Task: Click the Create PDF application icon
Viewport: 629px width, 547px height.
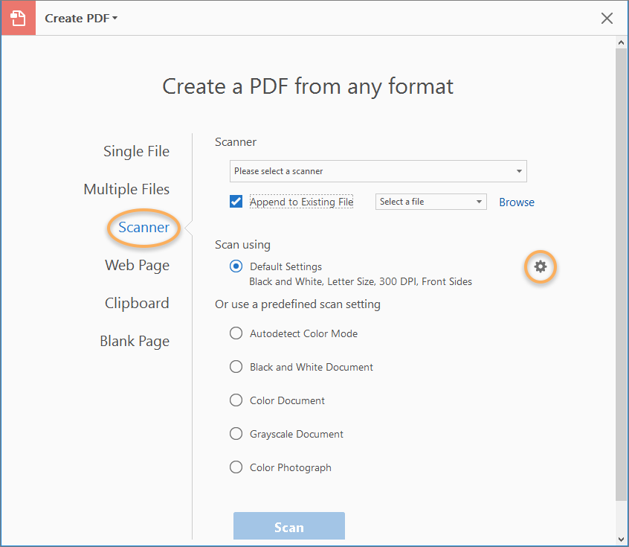Action: tap(17, 17)
